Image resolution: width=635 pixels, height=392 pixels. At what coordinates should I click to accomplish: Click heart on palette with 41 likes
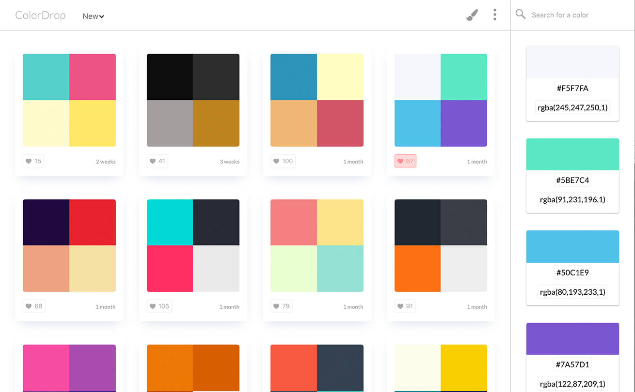pyautogui.click(x=158, y=161)
